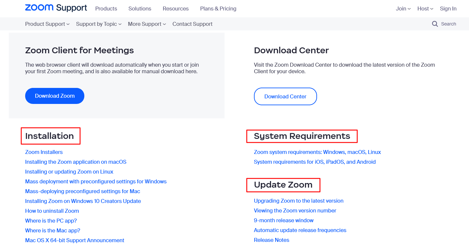Open the Zoom Installers article
Screen dimensions: 469x251
coord(44,152)
